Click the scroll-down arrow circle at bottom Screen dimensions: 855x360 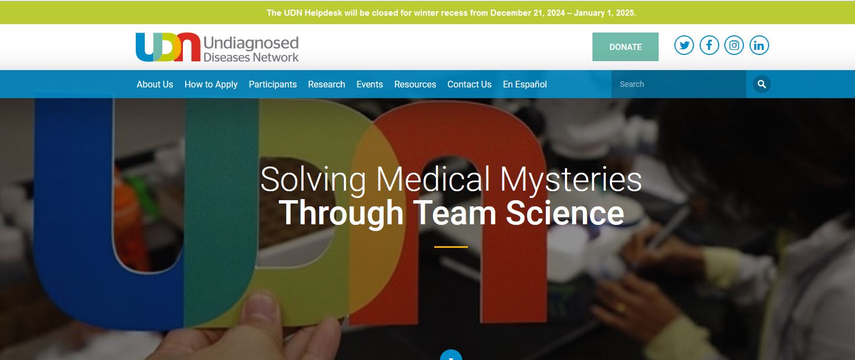pyautogui.click(x=451, y=355)
